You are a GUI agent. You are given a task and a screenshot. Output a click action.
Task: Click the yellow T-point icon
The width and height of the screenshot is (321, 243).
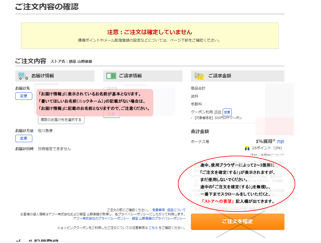[x=247, y=148]
